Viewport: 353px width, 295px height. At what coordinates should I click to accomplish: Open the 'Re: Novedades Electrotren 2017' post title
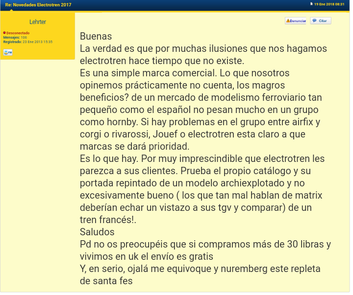click(x=38, y=5)
